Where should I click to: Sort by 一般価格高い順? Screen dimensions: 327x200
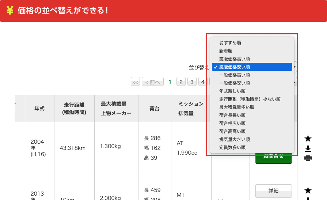click(234, 75)
